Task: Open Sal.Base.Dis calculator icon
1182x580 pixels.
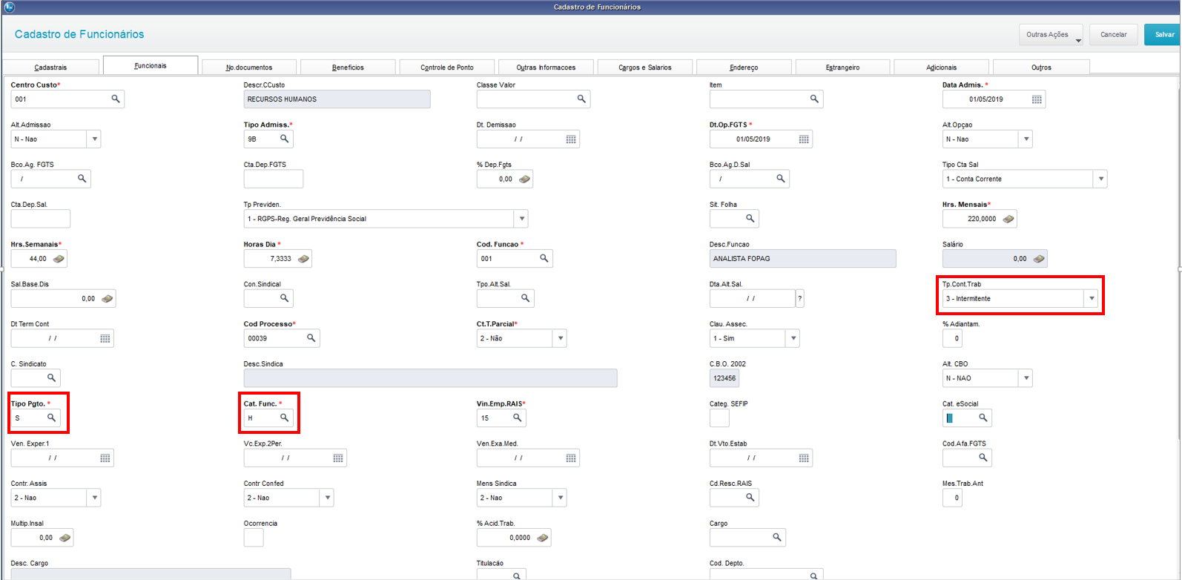Action: point(107,299)
